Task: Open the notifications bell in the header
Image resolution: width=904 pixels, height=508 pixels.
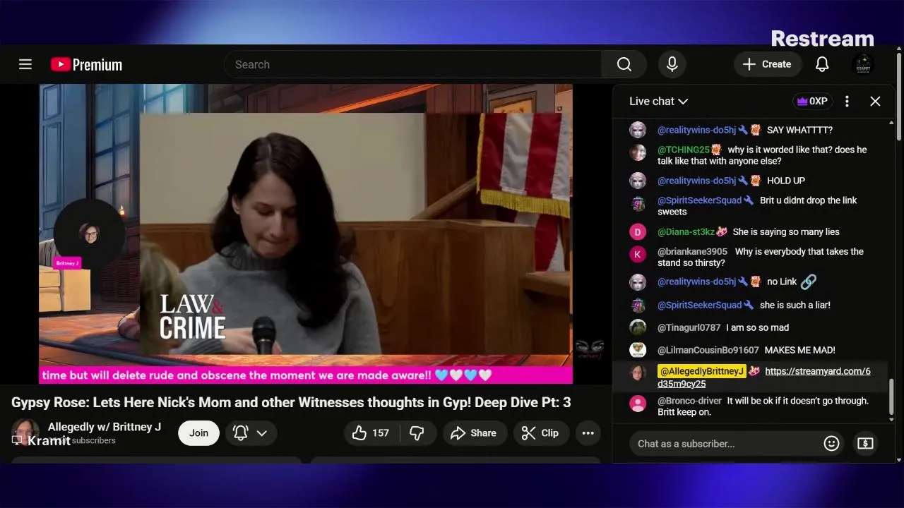Action: click(x=822, y=64)
